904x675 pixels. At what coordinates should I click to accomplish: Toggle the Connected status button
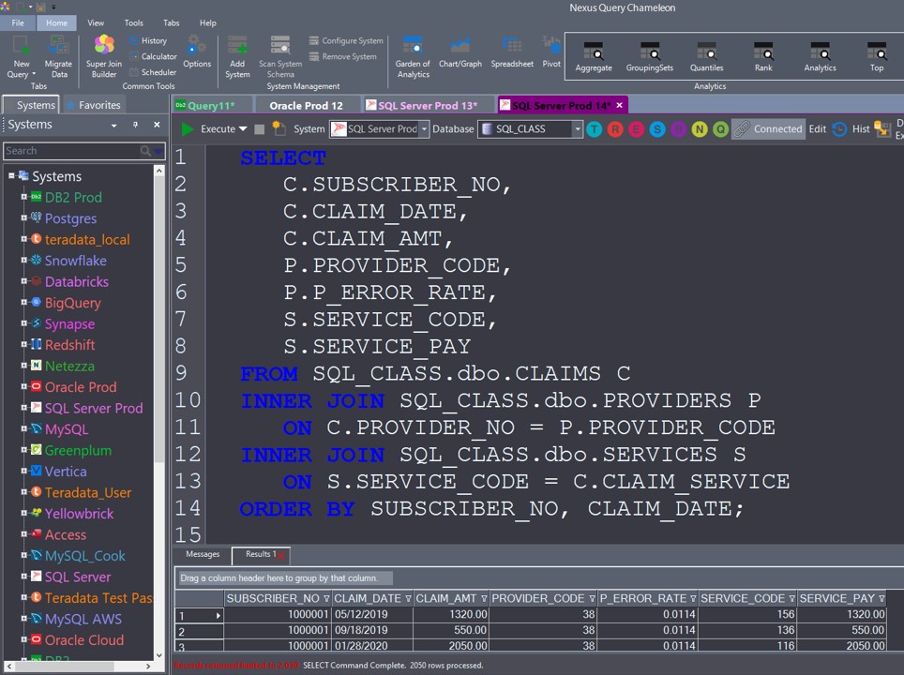[768, 129]
